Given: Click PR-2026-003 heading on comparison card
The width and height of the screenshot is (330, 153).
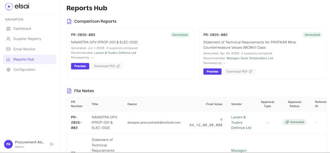Looking at the screenshot, I should (83, 35).
